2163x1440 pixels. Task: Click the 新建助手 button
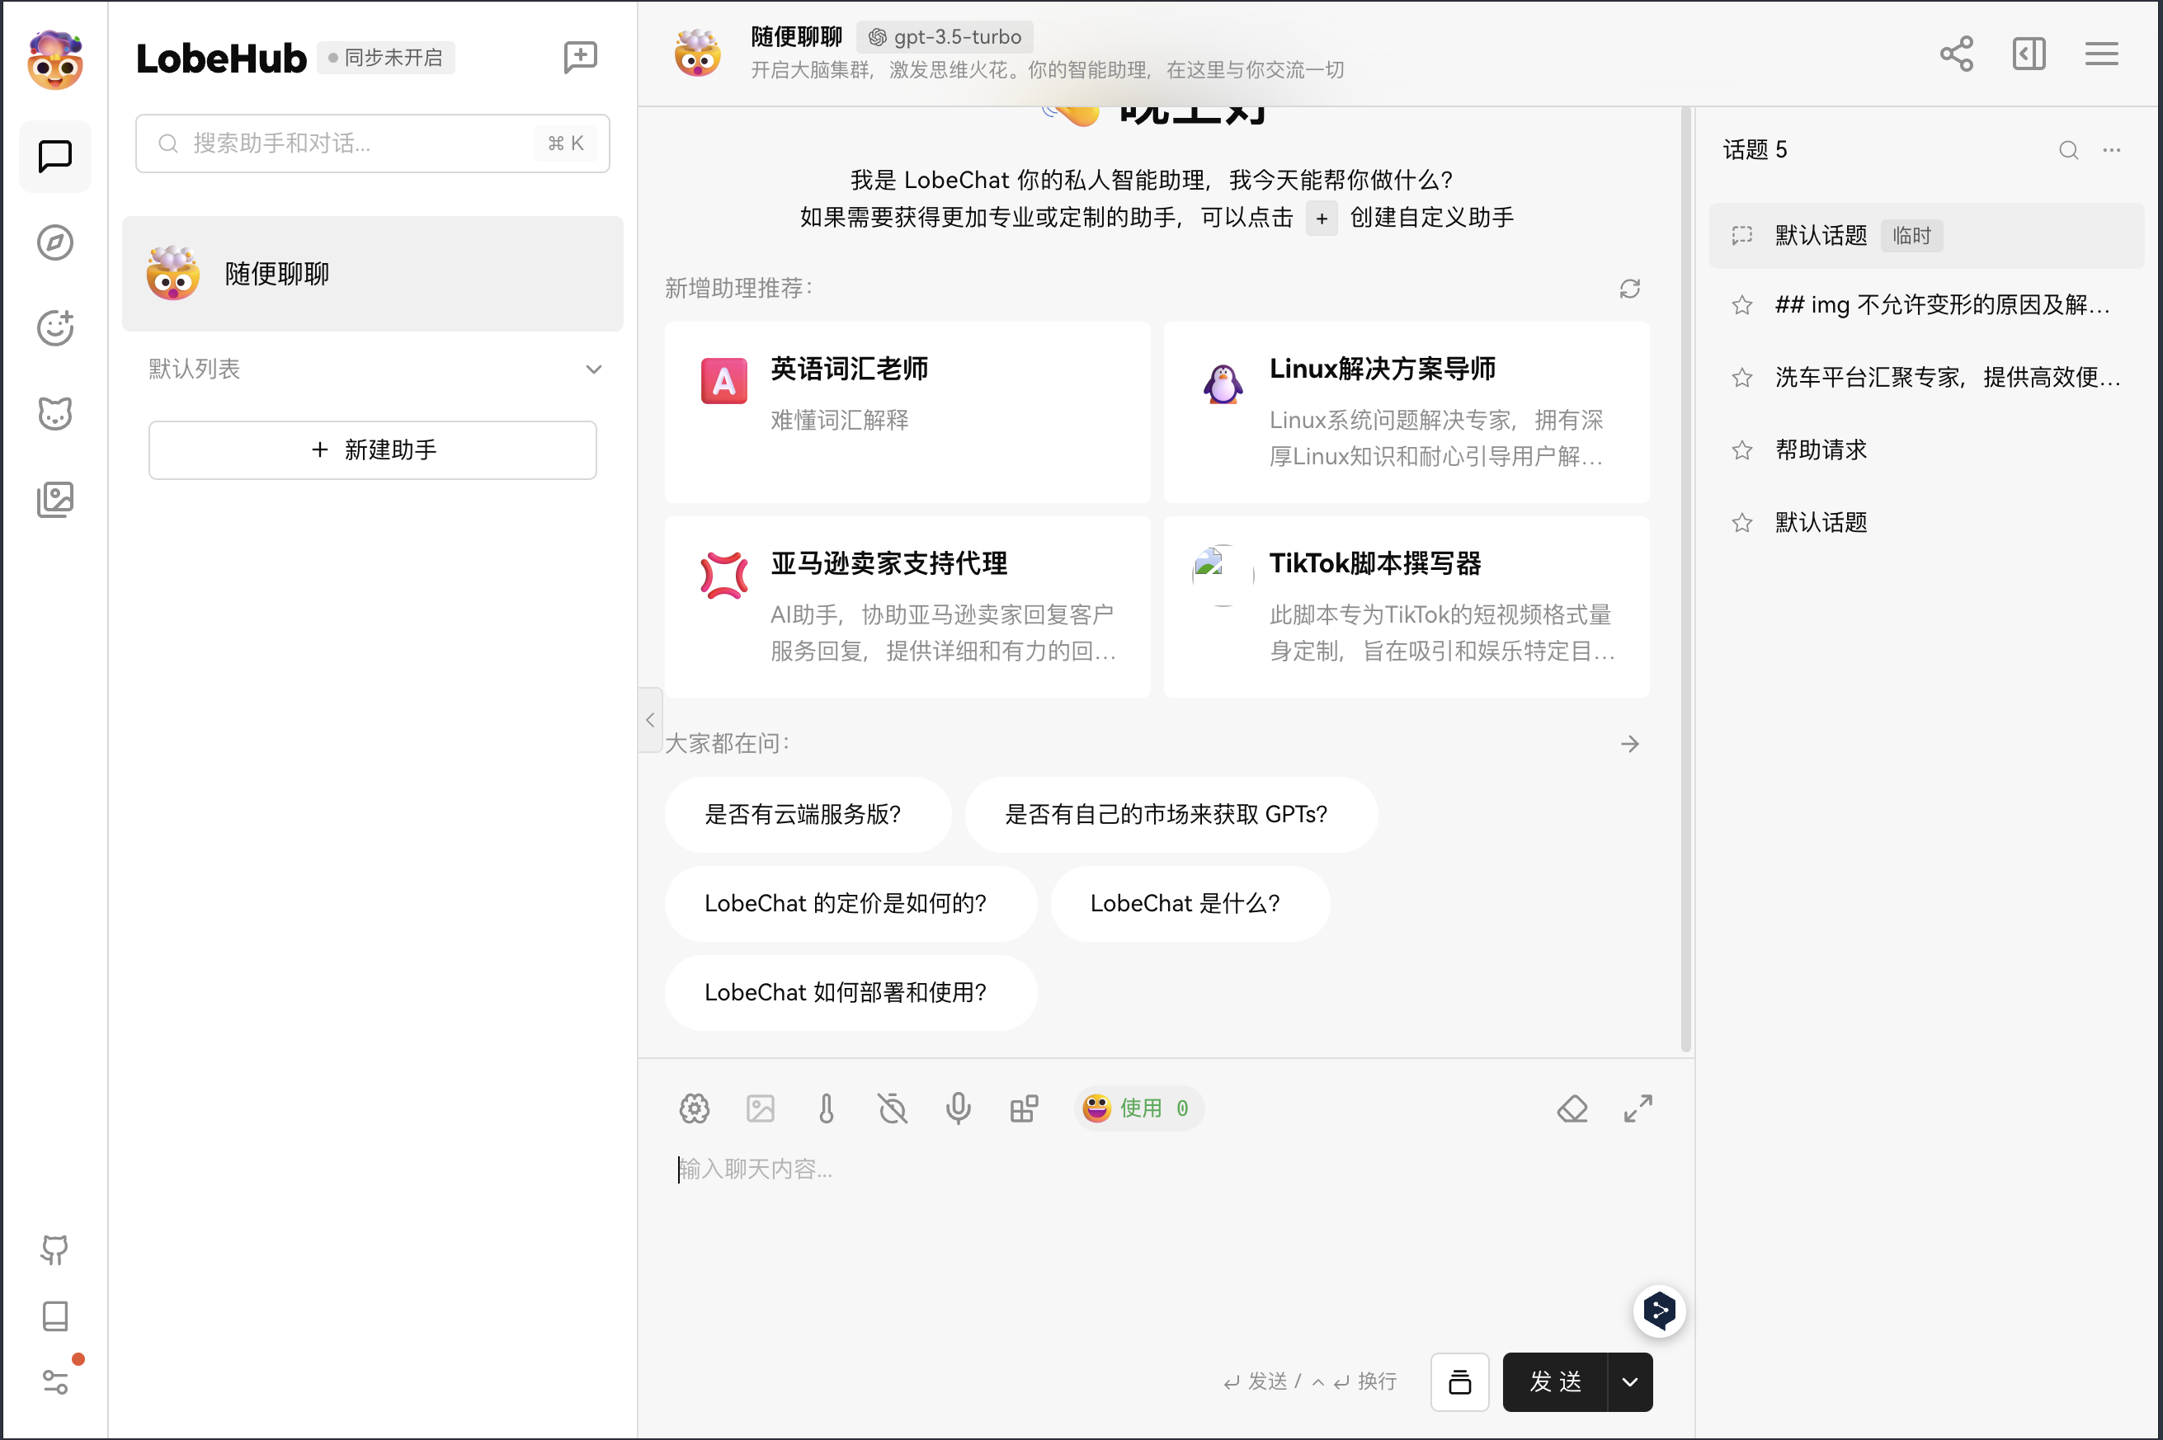[373, 450]
